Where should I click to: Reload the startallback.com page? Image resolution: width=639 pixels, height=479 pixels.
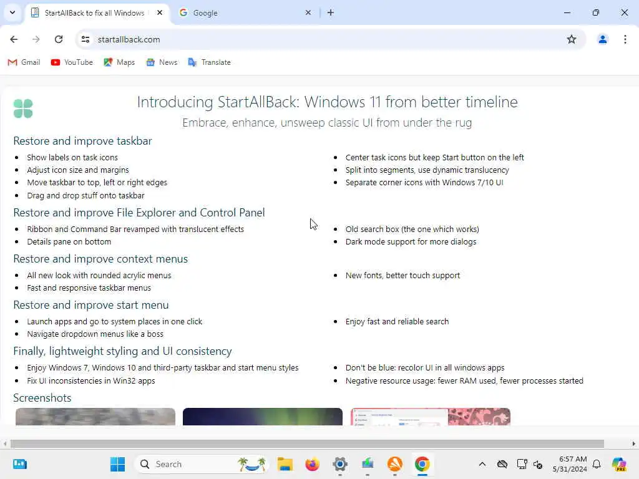(59, 39)
